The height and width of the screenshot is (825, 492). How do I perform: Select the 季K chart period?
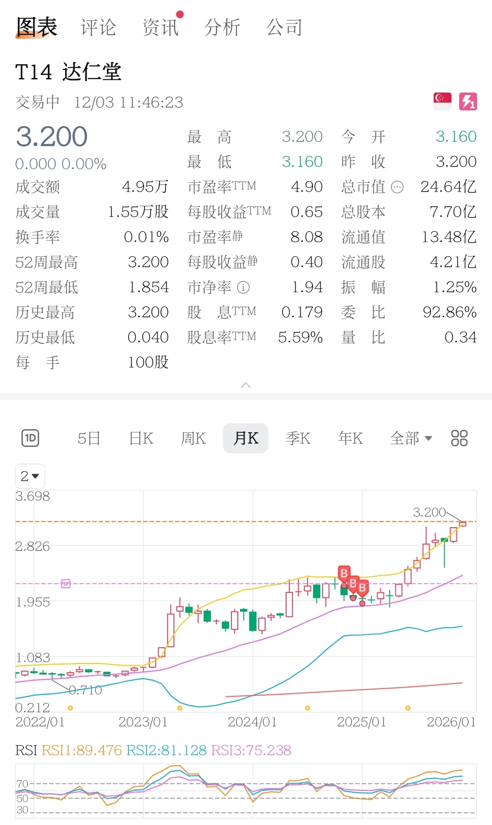[x=298, y=438]
